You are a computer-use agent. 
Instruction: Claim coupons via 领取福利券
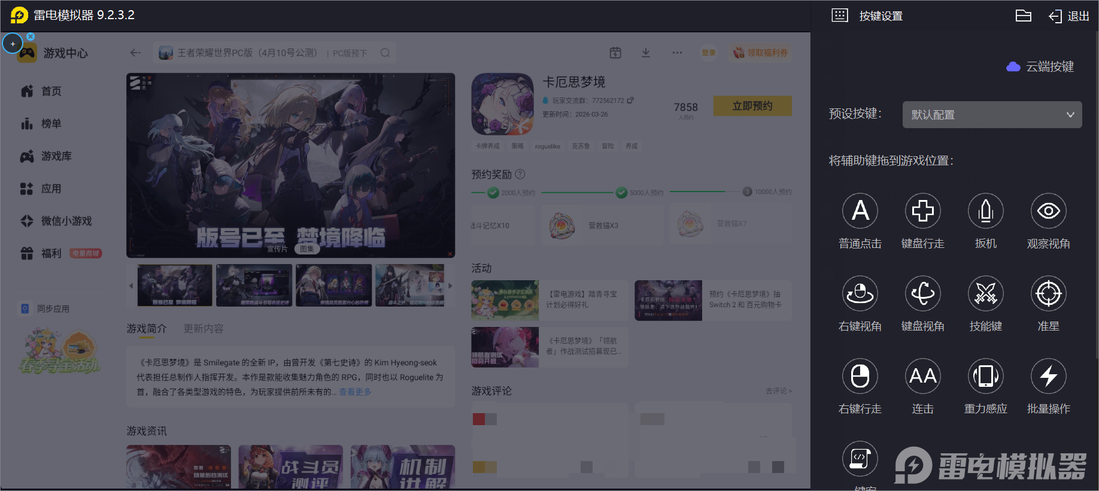(761, 53)
